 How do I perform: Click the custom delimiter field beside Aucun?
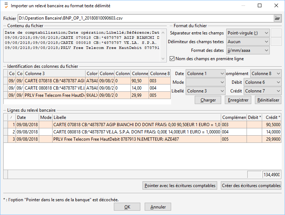pos(276,42)
